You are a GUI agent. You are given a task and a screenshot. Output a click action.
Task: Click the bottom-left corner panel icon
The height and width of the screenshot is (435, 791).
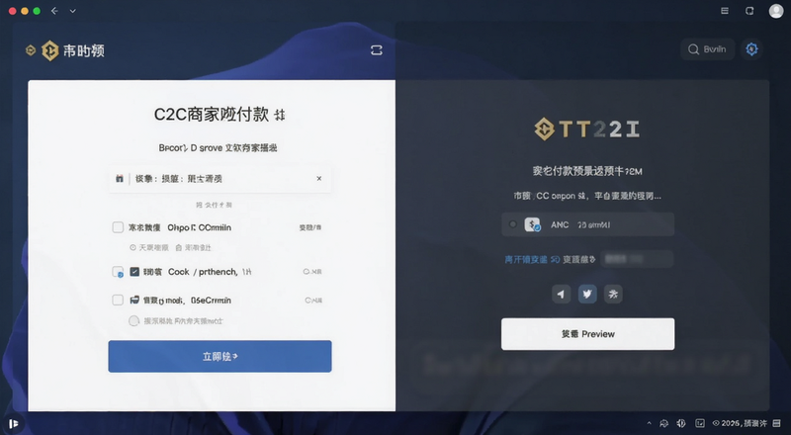(14, 424)
